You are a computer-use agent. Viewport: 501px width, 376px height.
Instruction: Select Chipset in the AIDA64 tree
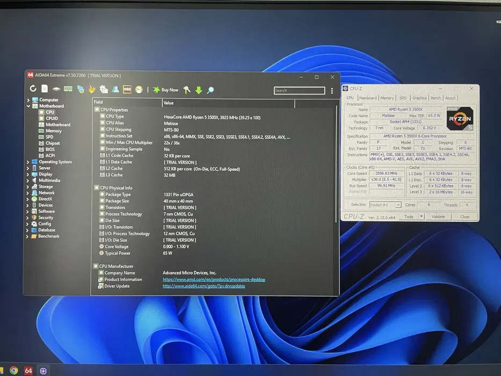tap(53, 143)
